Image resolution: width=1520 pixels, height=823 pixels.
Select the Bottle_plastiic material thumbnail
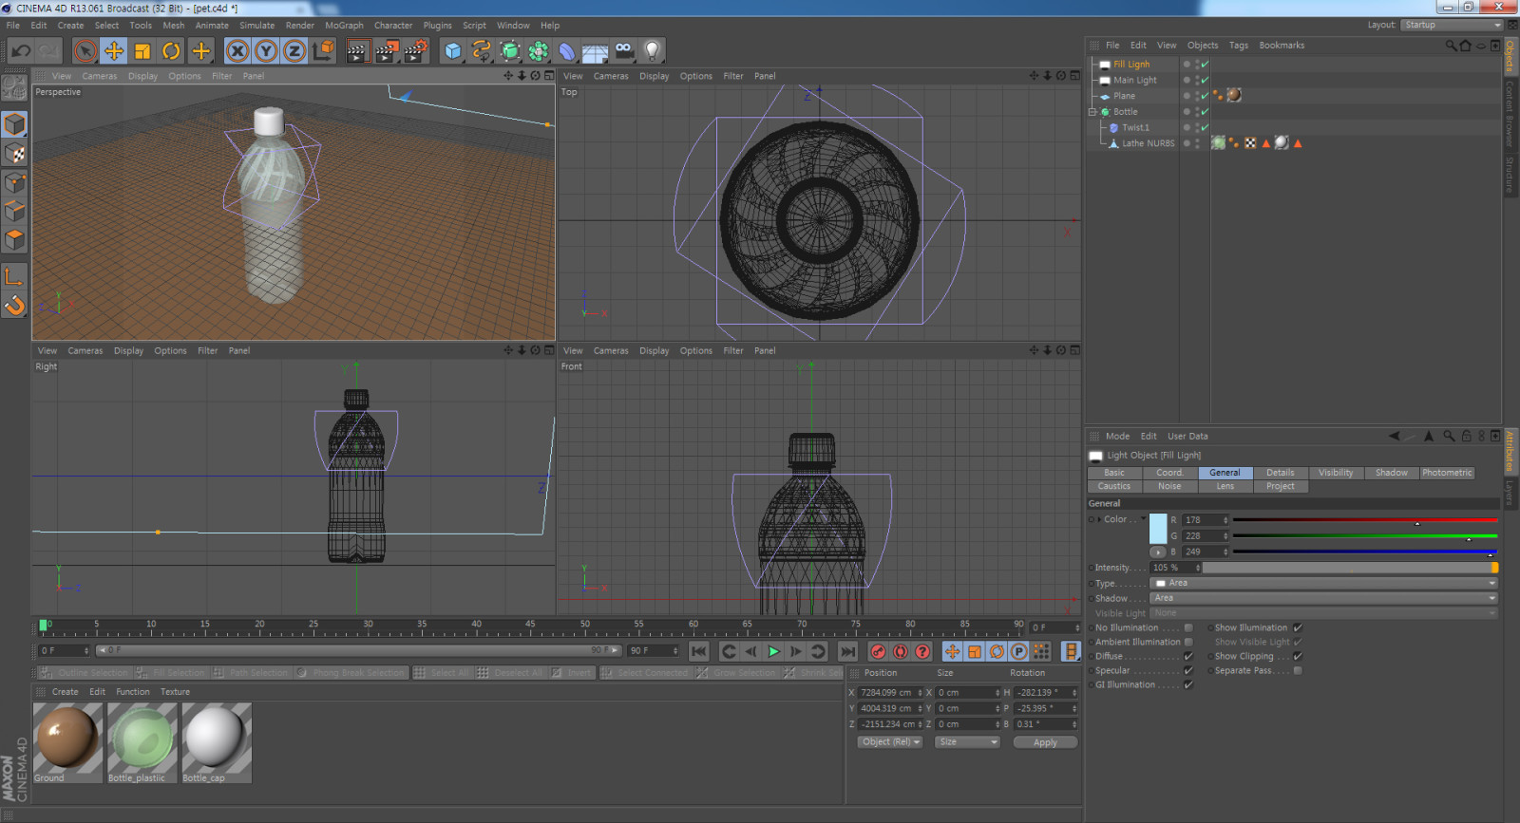142,738
